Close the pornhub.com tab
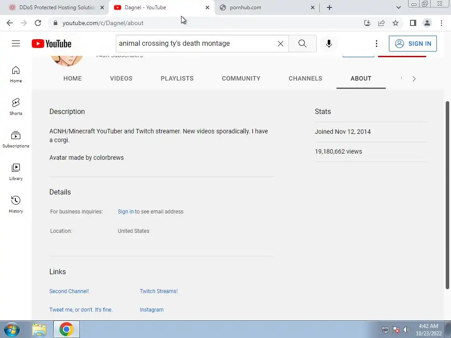 (x=313, y=7)
